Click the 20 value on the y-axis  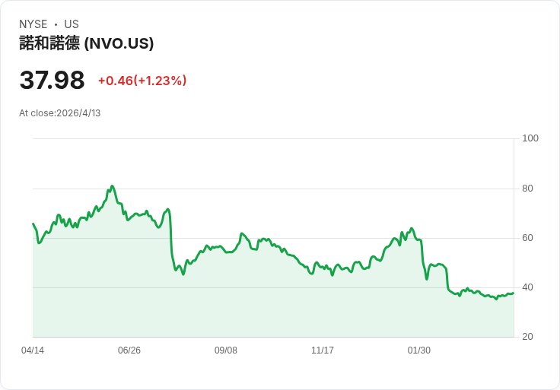528,337
